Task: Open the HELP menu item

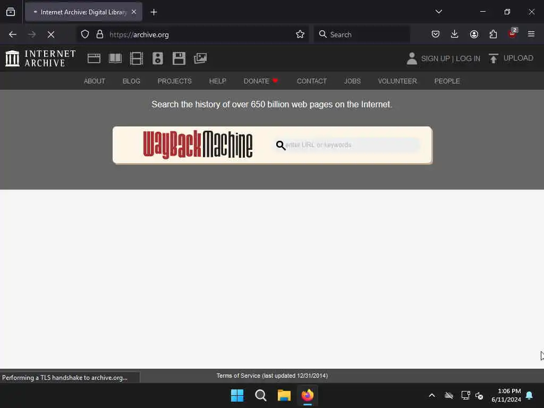Action: pos(217,81)
